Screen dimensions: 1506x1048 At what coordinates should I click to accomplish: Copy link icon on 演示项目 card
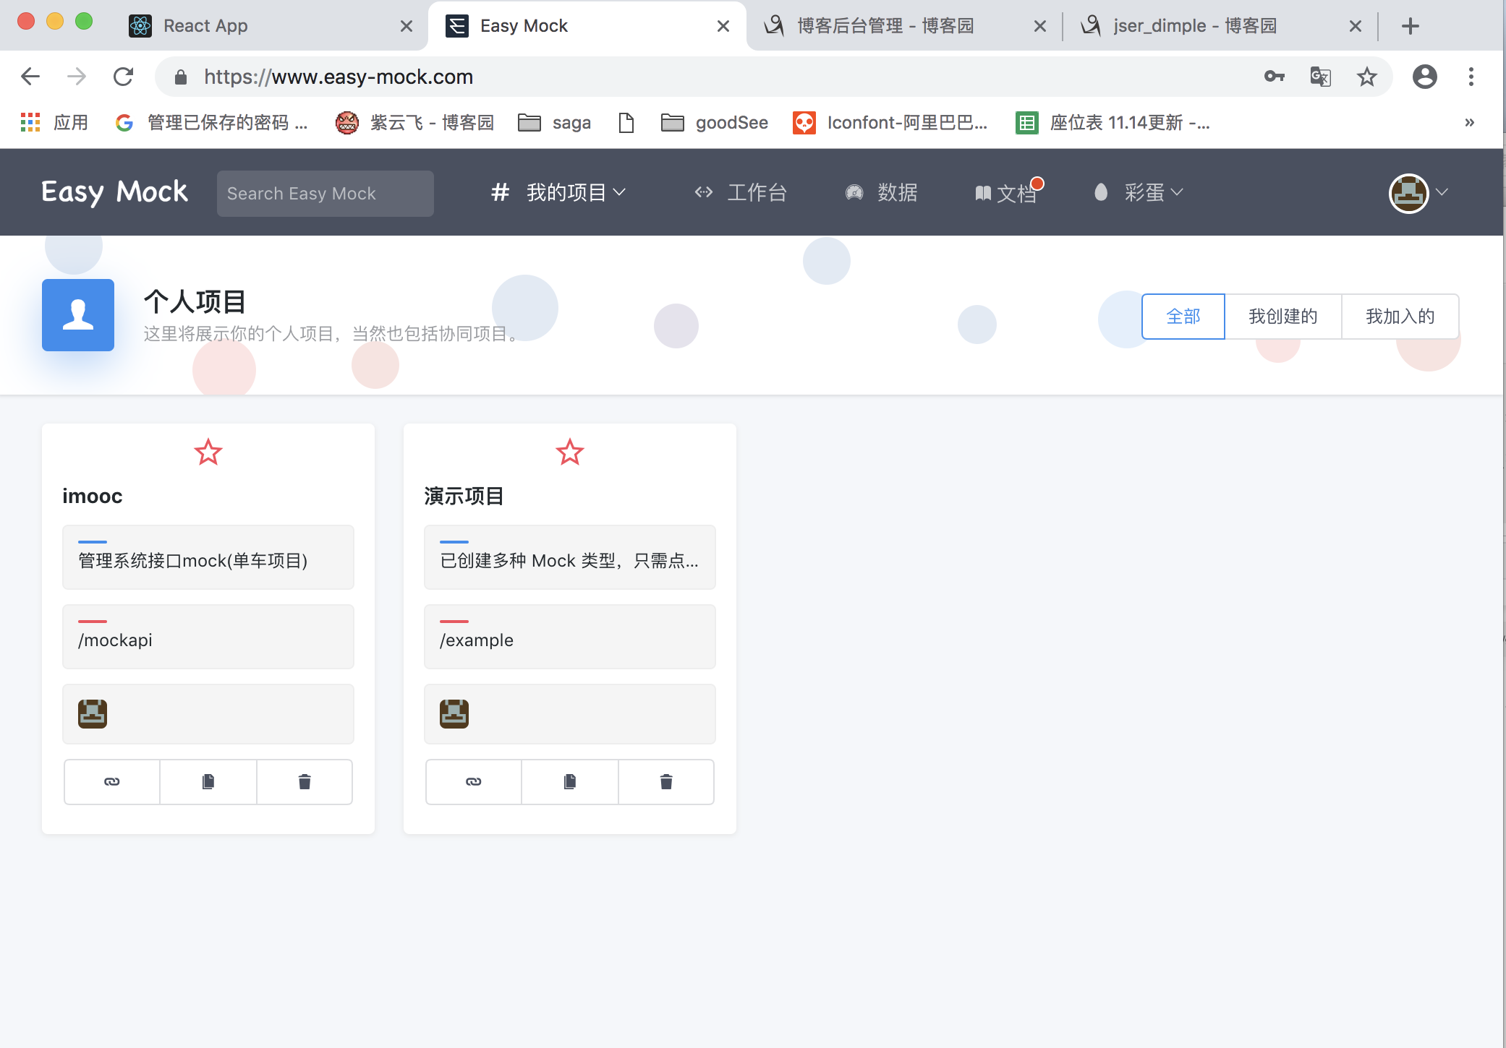474,781
